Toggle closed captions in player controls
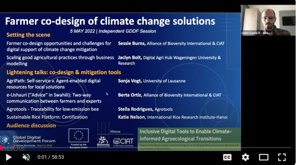 (x=227, y=157)
